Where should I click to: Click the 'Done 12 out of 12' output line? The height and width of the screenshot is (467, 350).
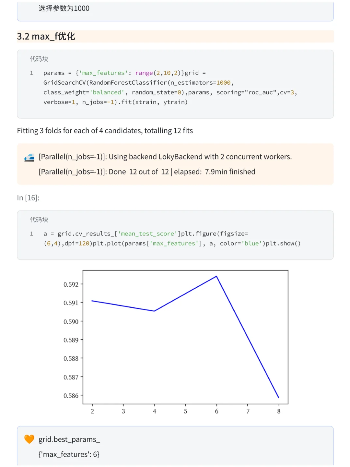click(x=147, y=172)
